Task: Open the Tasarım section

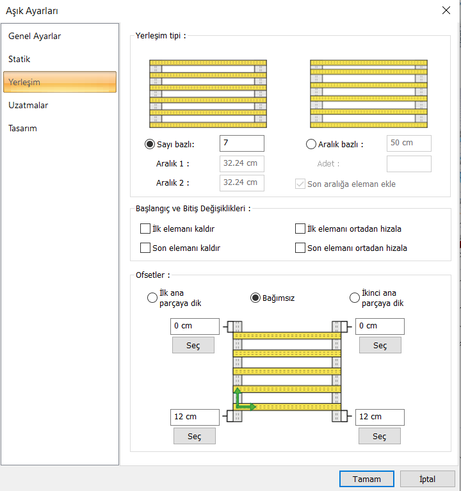Action: pos(22,129)
